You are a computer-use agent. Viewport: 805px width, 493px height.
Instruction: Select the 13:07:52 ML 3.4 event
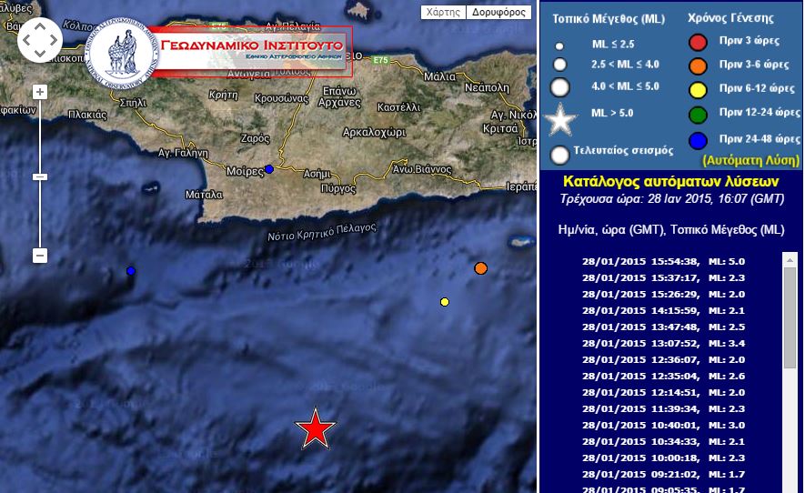pos(680,343)
